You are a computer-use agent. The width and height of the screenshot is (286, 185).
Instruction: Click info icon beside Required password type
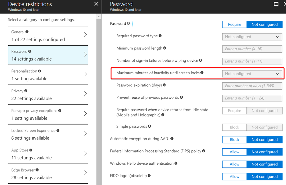tap(160, 36)
